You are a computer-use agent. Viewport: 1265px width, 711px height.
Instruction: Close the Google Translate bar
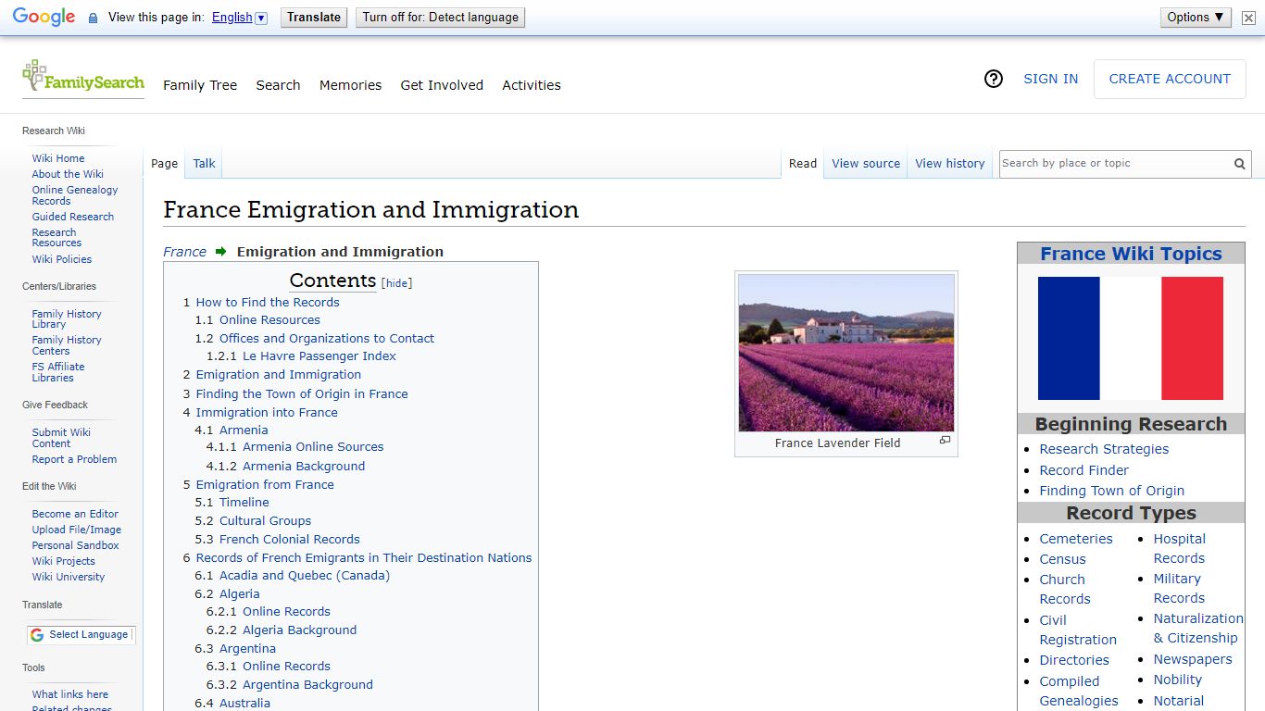coord(1248,18)
